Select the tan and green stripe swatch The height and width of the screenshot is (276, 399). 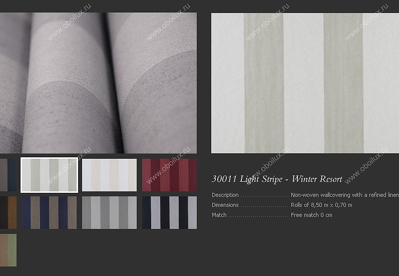(x=8, y=250)
